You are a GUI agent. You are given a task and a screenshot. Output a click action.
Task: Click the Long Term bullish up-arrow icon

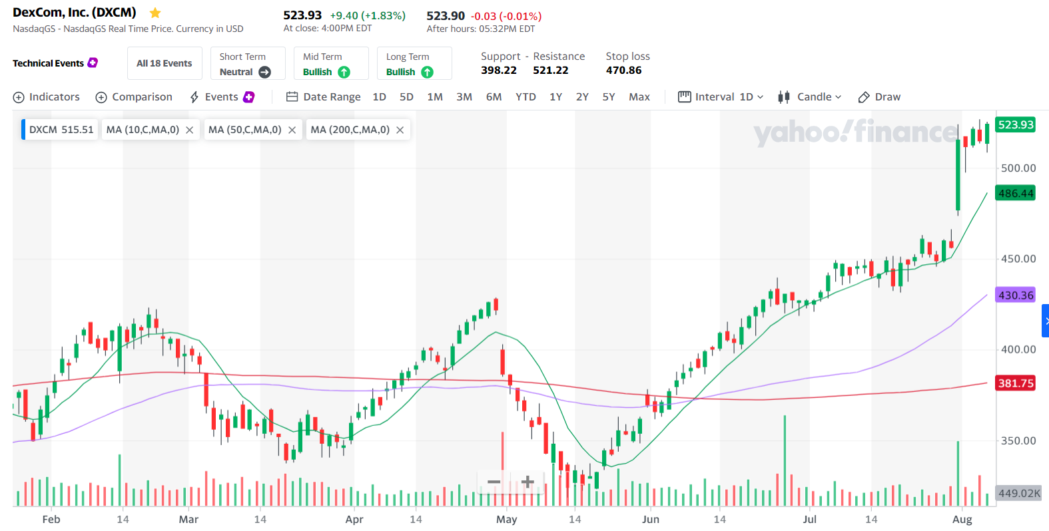tap(427, 72)
